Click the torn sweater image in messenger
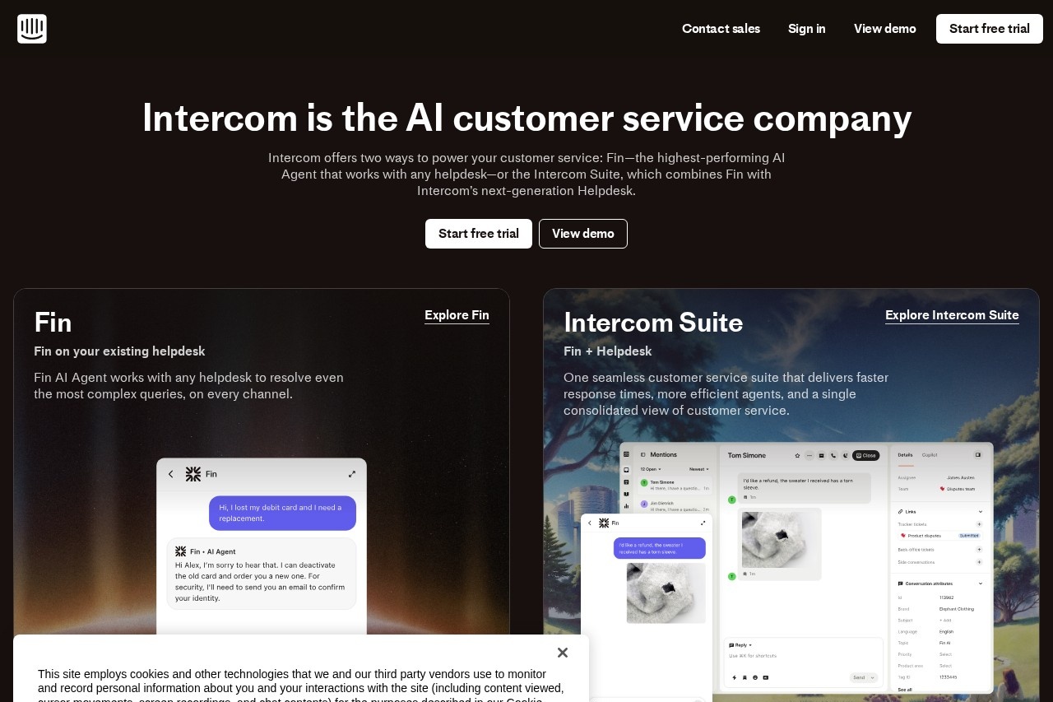 click(x=666, y=593)
